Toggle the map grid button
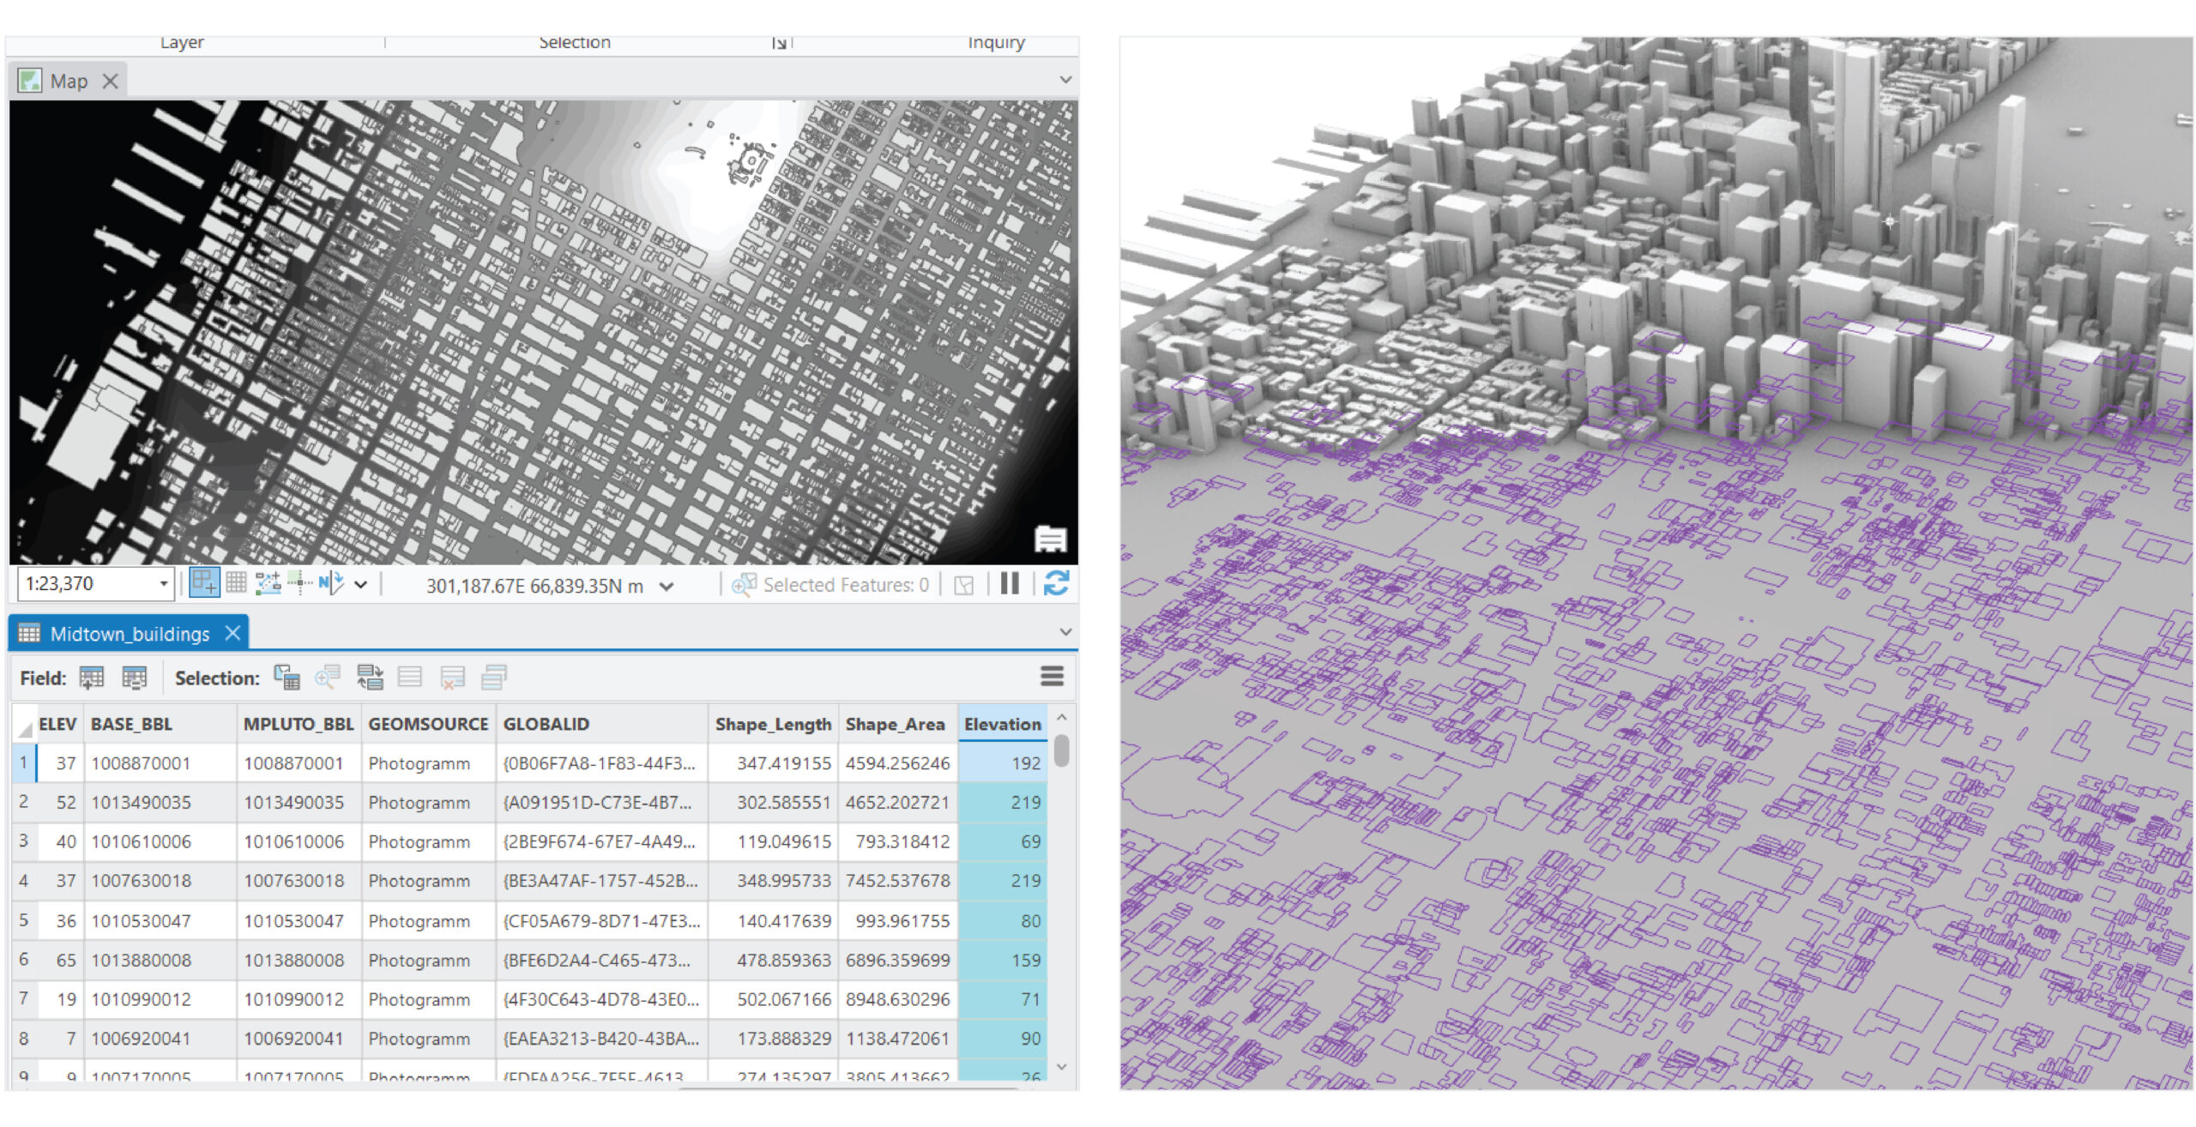2196x1127 pixels. click(236, 583)
